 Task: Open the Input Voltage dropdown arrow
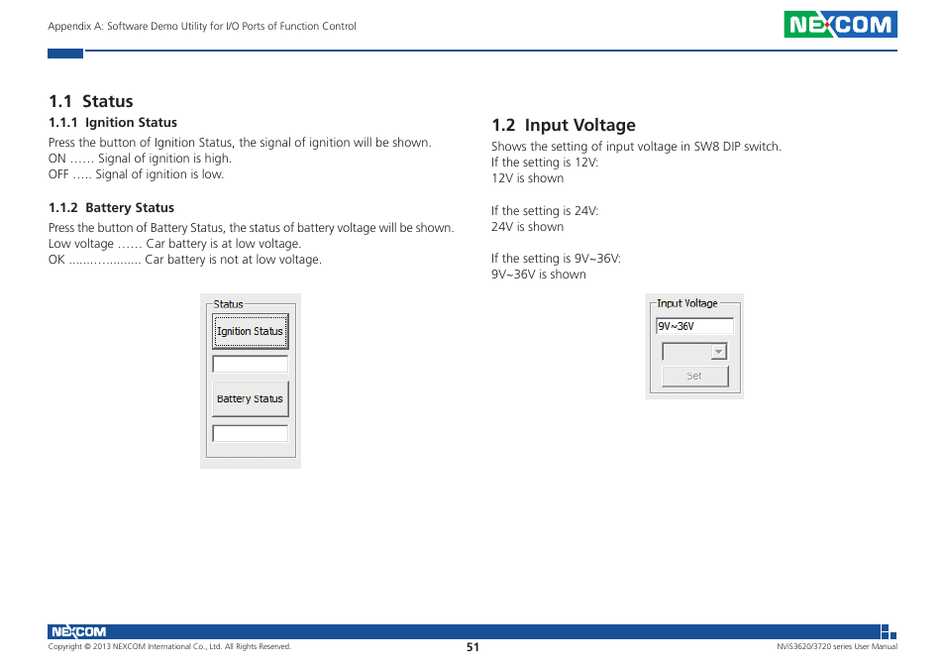tap(718, 352)
